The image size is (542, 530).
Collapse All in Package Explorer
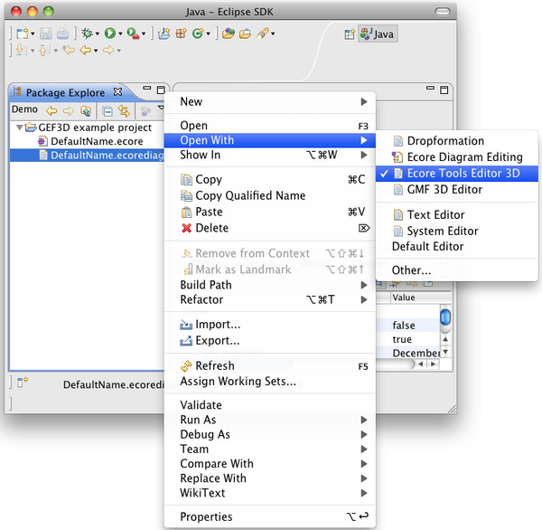pyautogui.click(x=107, y=111)
